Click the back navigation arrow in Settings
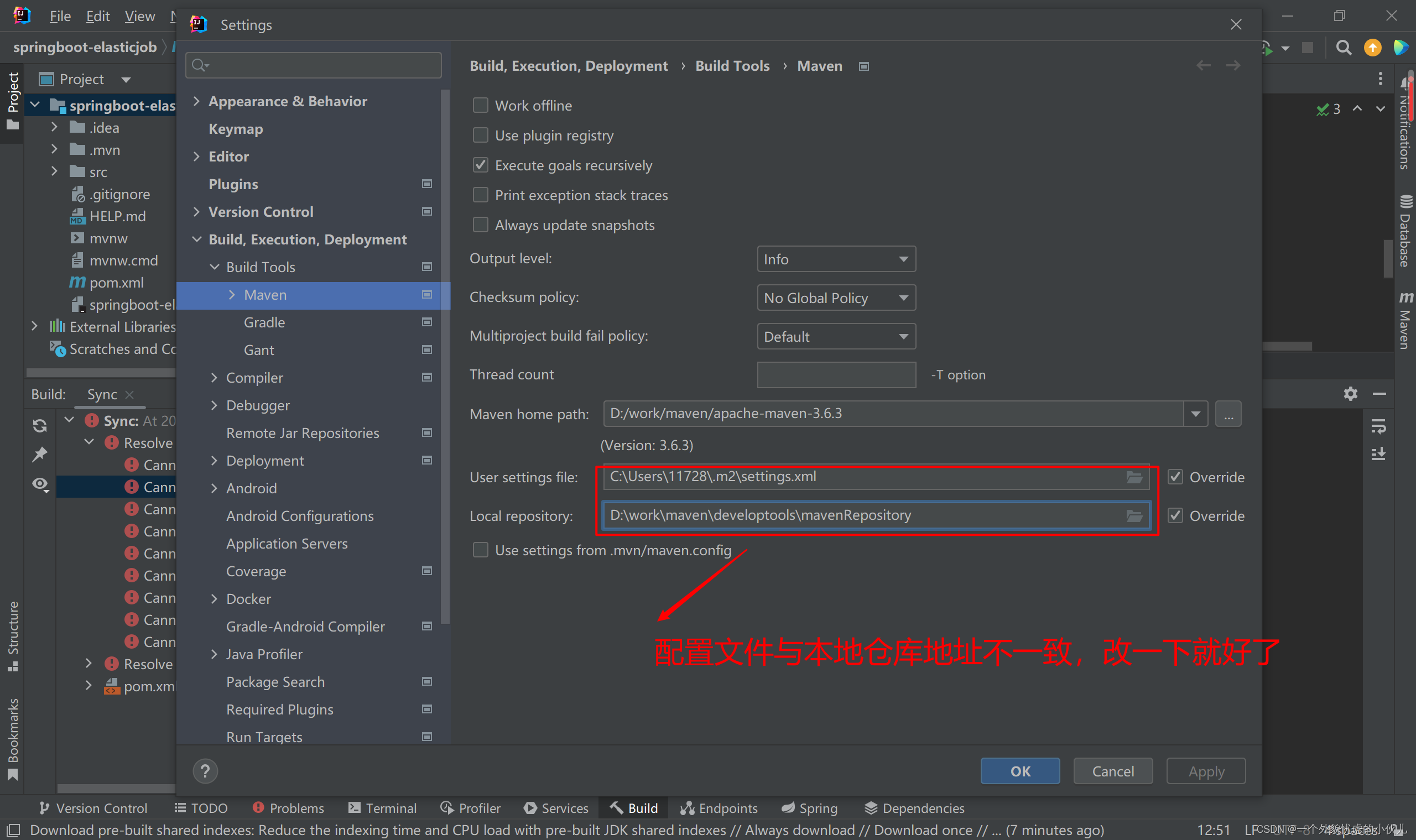This screenshot has width=1416, height=840. [x=1203, y=66]
